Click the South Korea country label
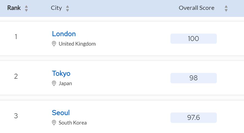The height and width of the screenshot is (133, 244). (x=73, y=123)
